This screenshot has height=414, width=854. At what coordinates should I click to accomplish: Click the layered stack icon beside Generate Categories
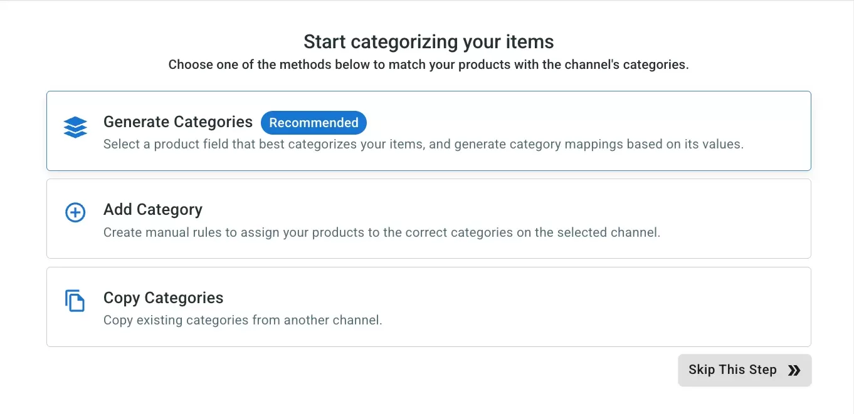click(x=75, y=127)
